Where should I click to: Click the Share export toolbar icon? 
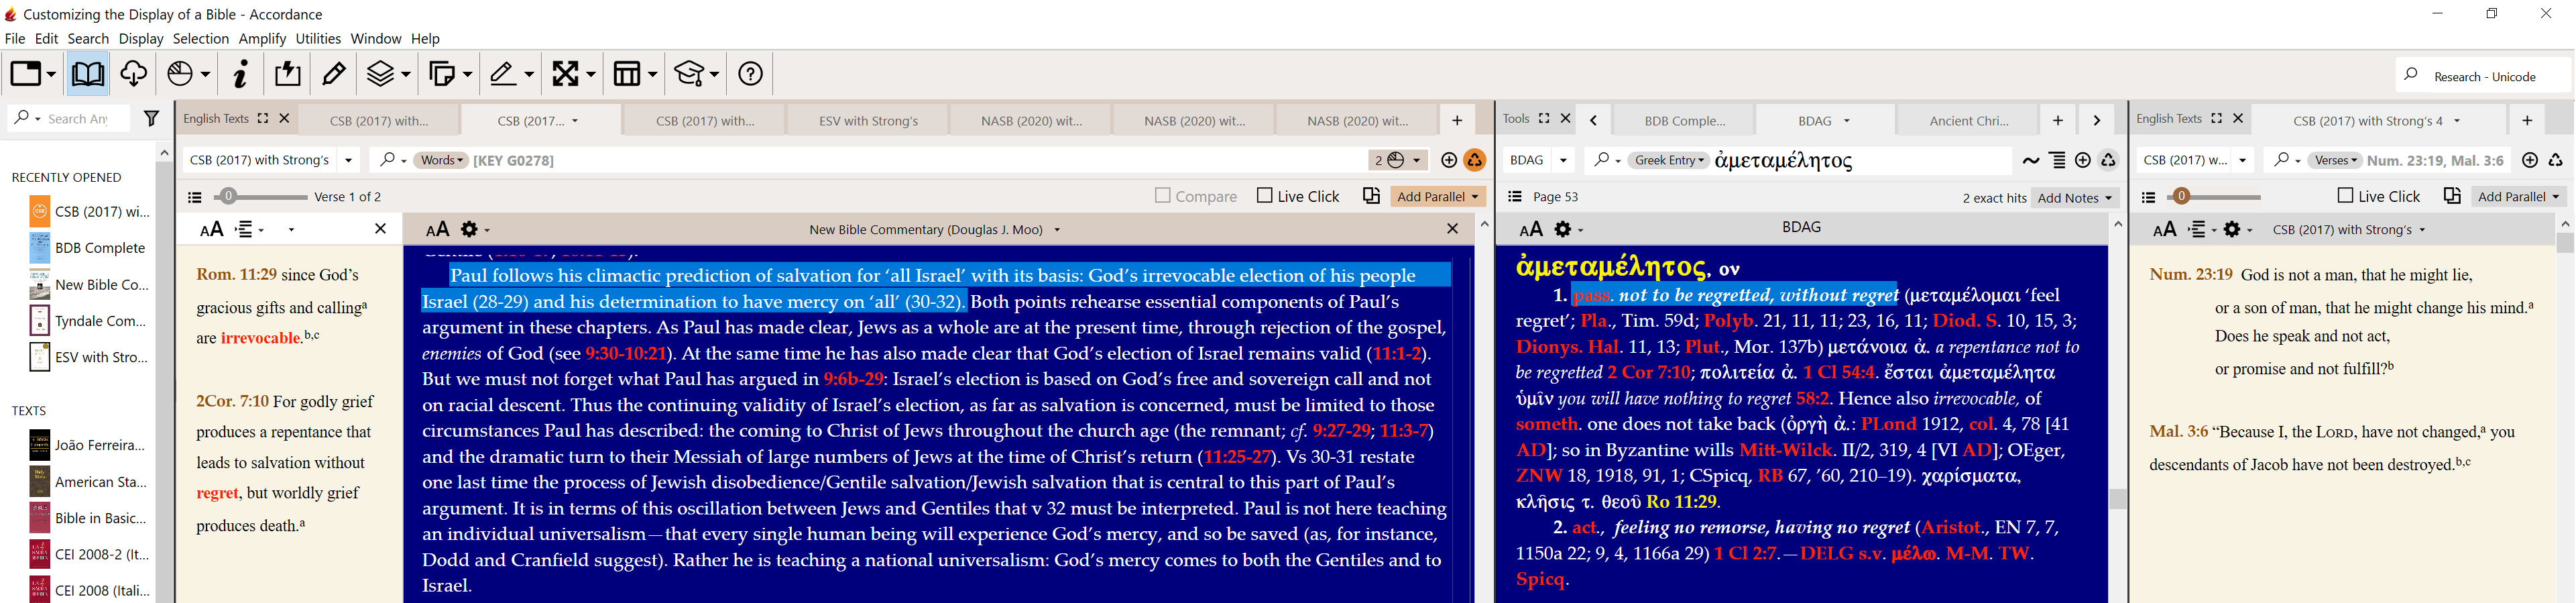coord(288,74)
